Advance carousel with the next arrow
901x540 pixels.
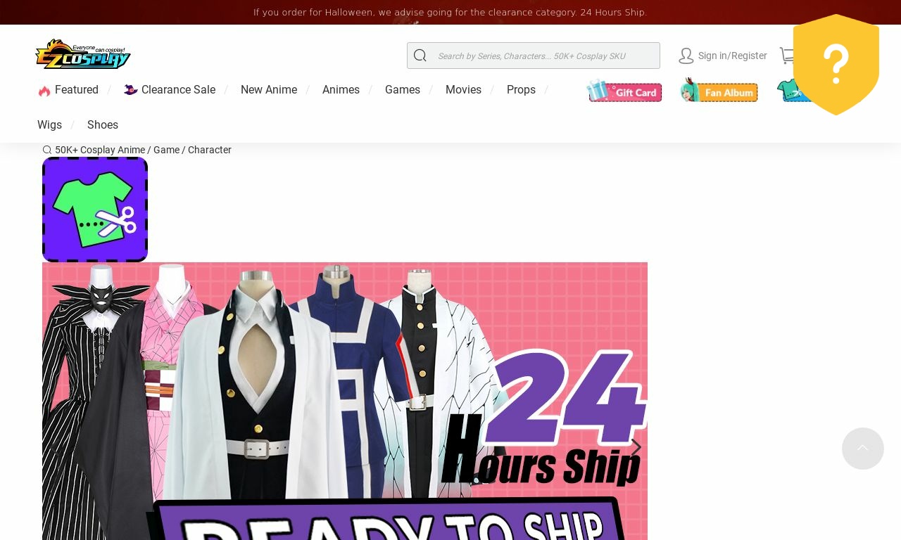pos(636,447)
